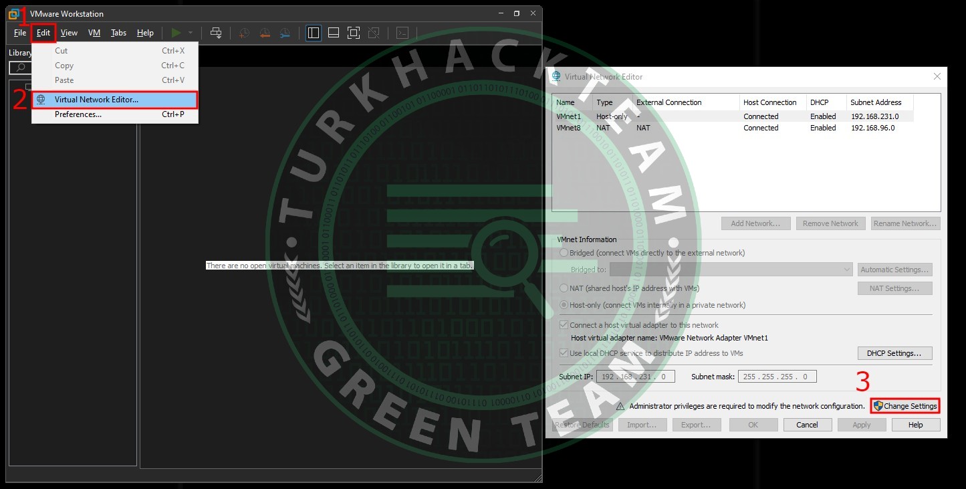Viewport: 966px width, 489px height.
Task: Click the Change Settings button
Action: tap(905, 406)
